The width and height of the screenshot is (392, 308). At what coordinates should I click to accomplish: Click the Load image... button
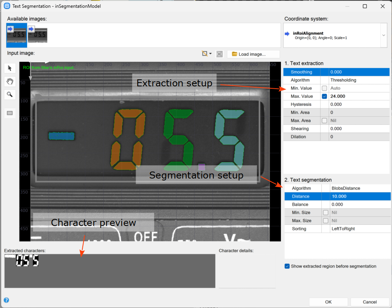253,54
